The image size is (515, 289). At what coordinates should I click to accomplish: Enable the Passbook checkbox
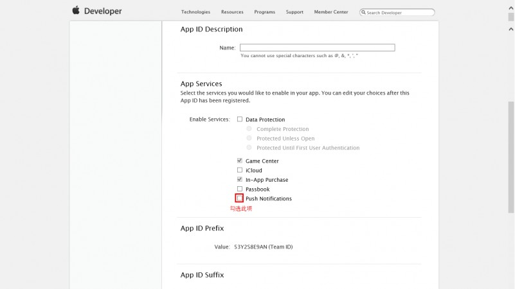tap(240, 189)
